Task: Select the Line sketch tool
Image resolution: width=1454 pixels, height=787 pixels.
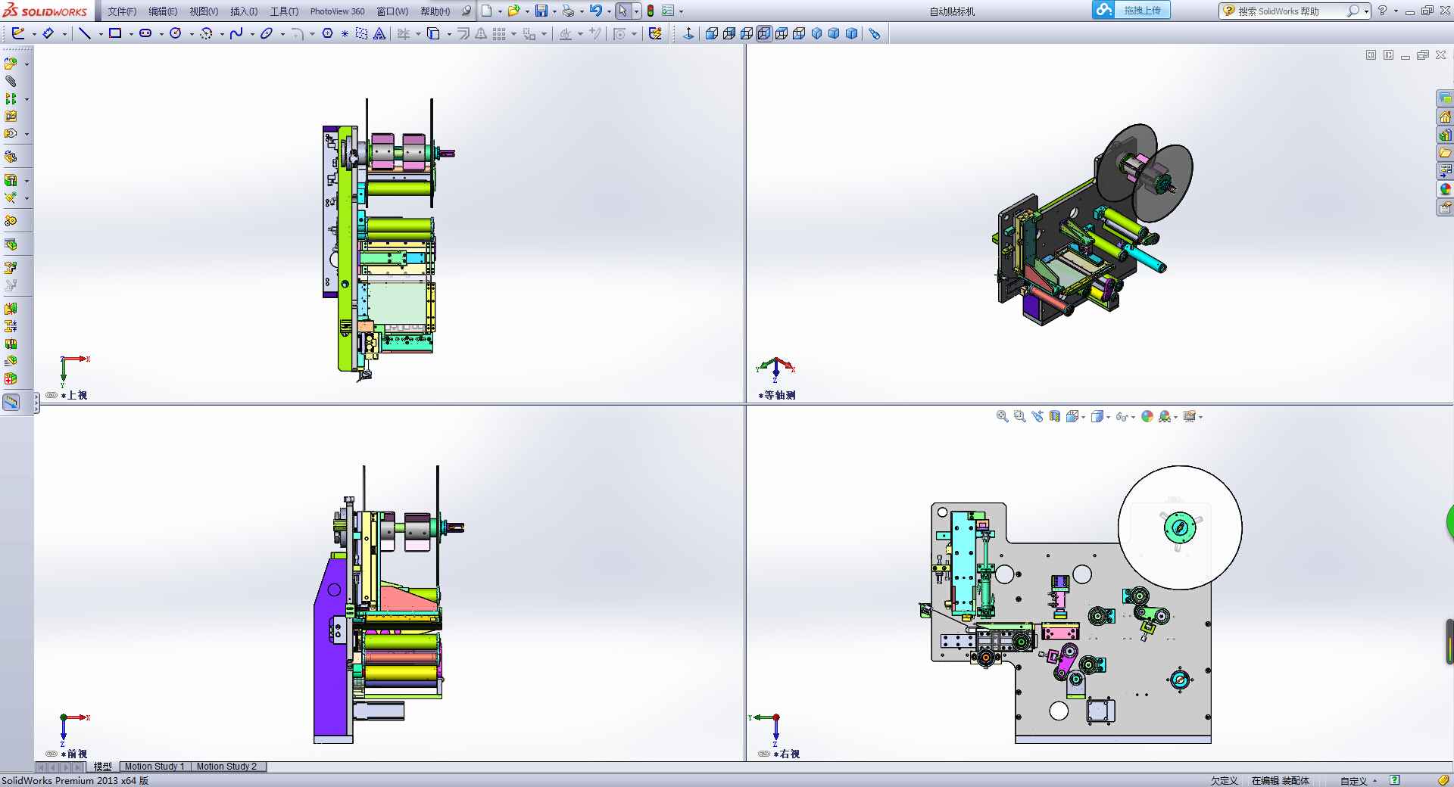Action: click(x=85, y=33)
